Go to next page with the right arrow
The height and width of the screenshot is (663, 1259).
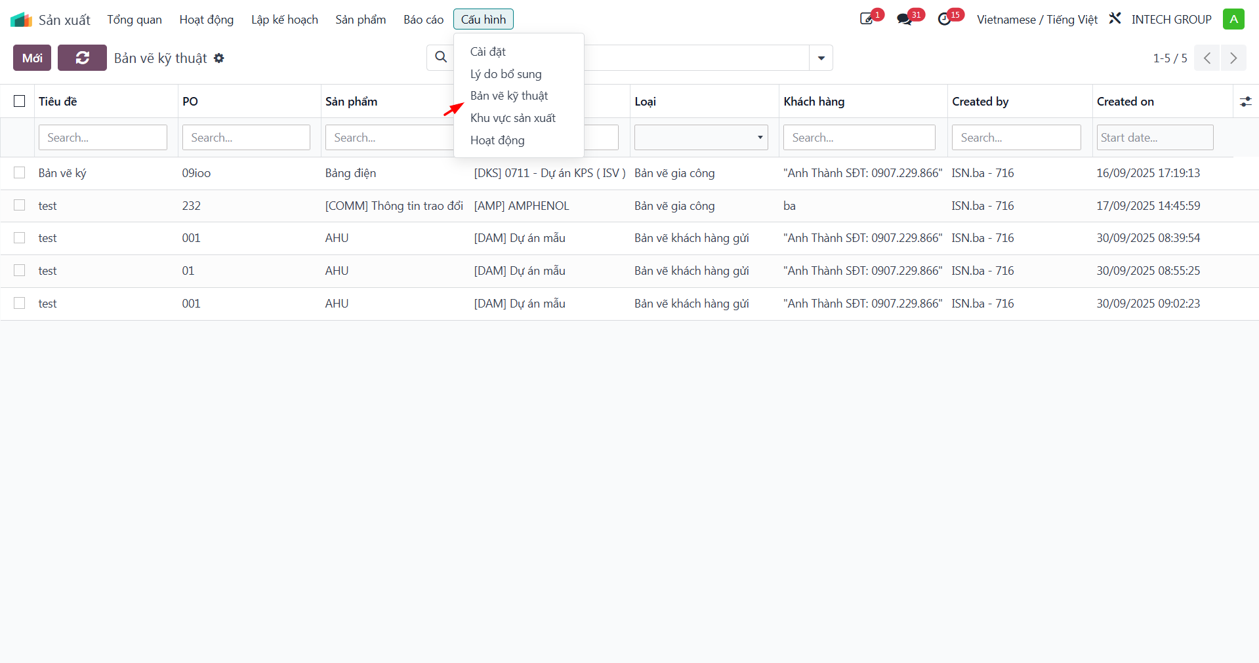tap(1233, 58)
